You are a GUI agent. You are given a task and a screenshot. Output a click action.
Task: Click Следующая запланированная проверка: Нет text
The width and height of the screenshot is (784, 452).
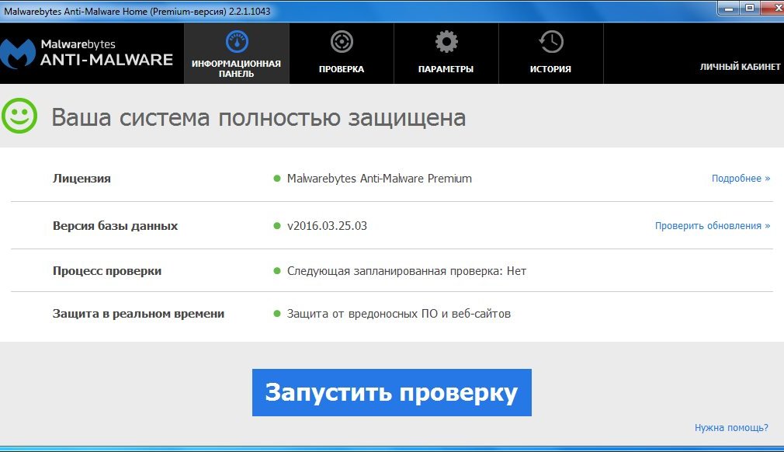(407, 271)
